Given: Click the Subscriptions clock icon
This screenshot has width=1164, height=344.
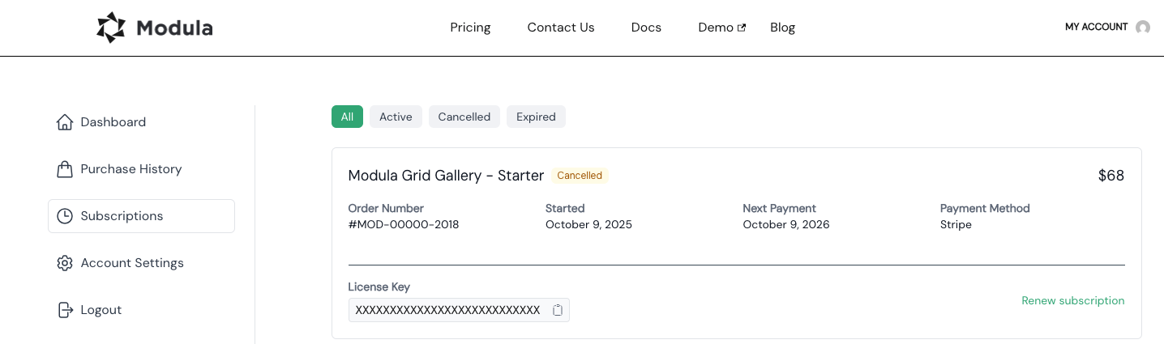Looking at the screenshot, I should tap(65, 216).
